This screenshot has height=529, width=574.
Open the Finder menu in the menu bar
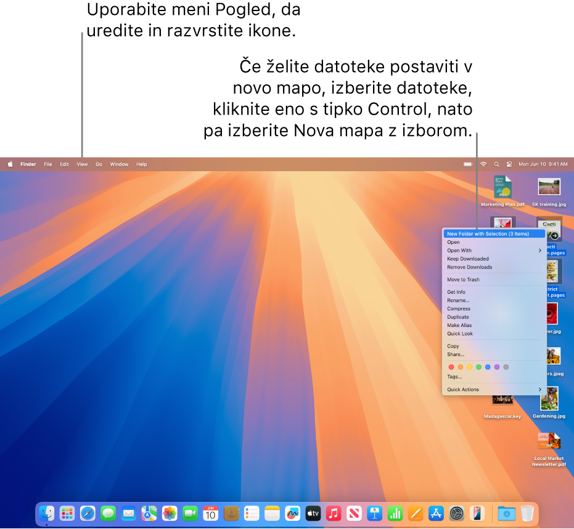28,164
